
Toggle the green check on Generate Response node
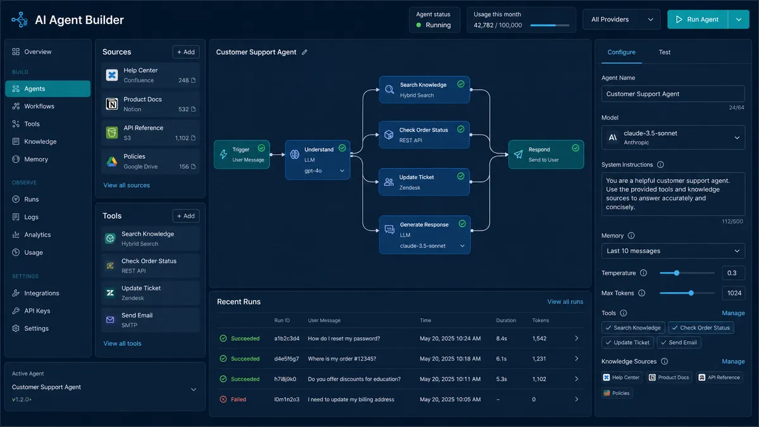click(462, 223)
